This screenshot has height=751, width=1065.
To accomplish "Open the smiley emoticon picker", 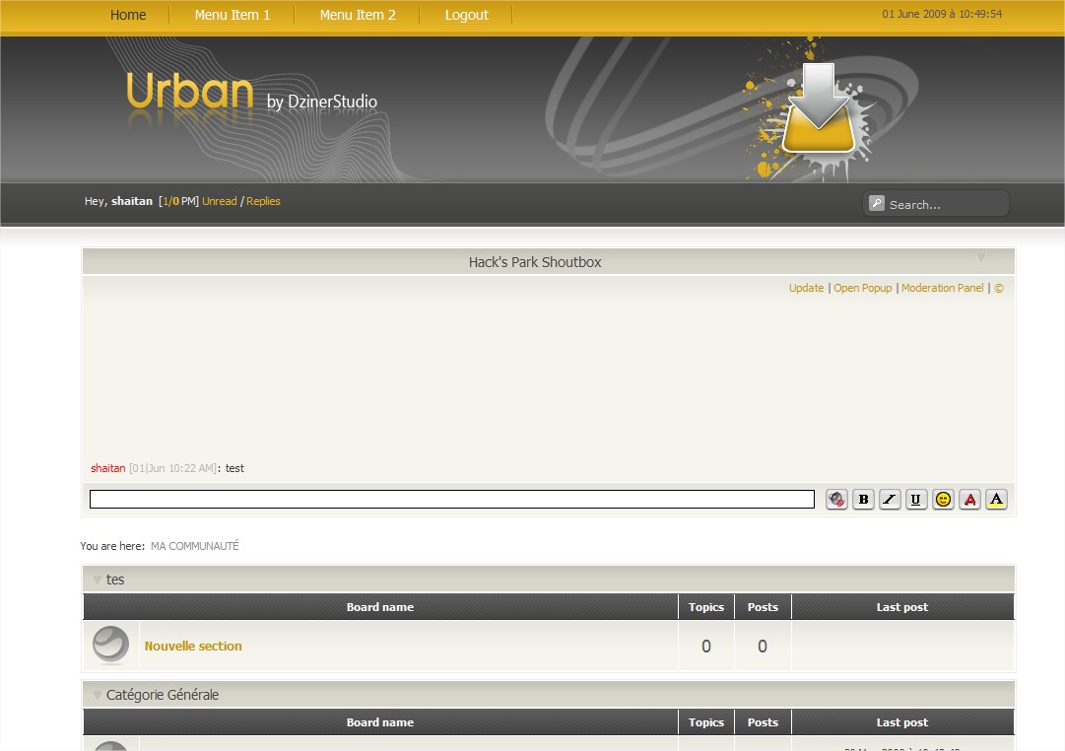I will tap(943, 500).
